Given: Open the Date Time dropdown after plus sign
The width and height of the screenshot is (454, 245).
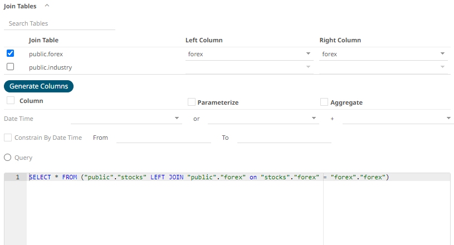Looking at the screenshot, I should [398, 119].
